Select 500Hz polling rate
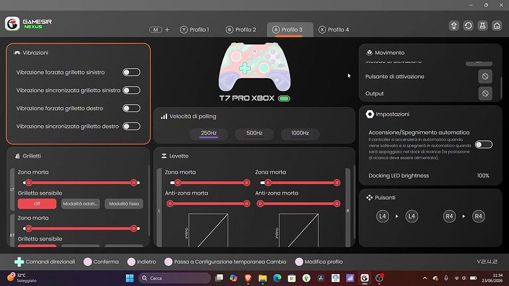The height and width of the screenshot is (286, 509). (254, 133)
